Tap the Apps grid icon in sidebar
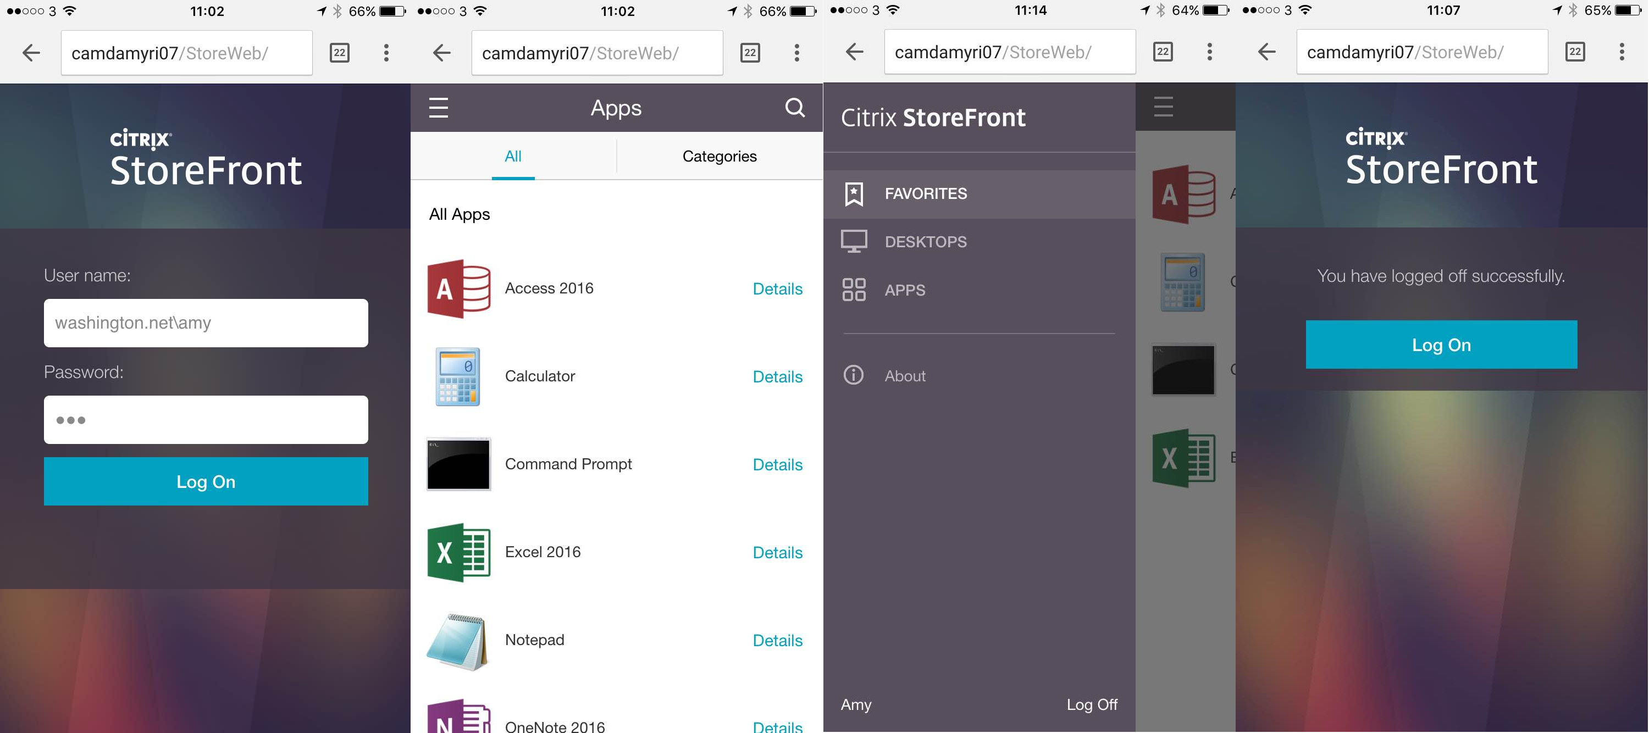Screen dimensions: 1649x733 pos(854,290)
